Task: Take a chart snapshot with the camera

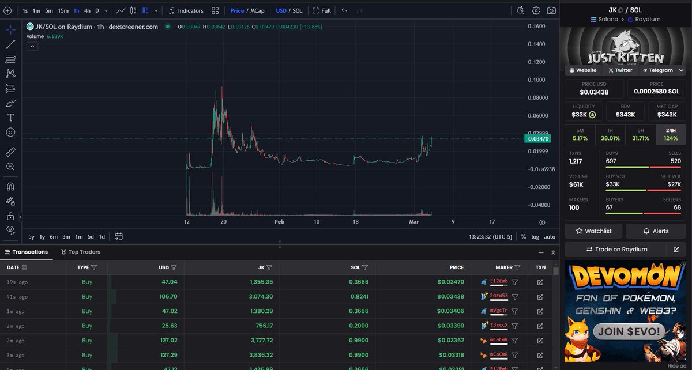Action: 552,10
